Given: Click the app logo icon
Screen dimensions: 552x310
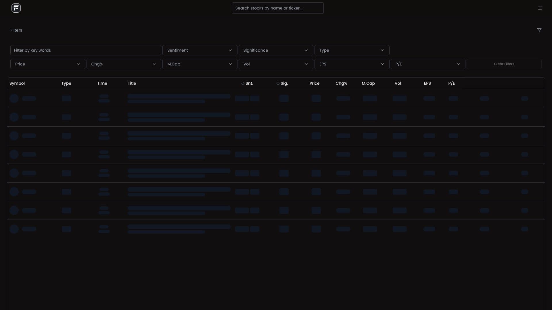Looking at the screenshot, I should coord(16,8).
